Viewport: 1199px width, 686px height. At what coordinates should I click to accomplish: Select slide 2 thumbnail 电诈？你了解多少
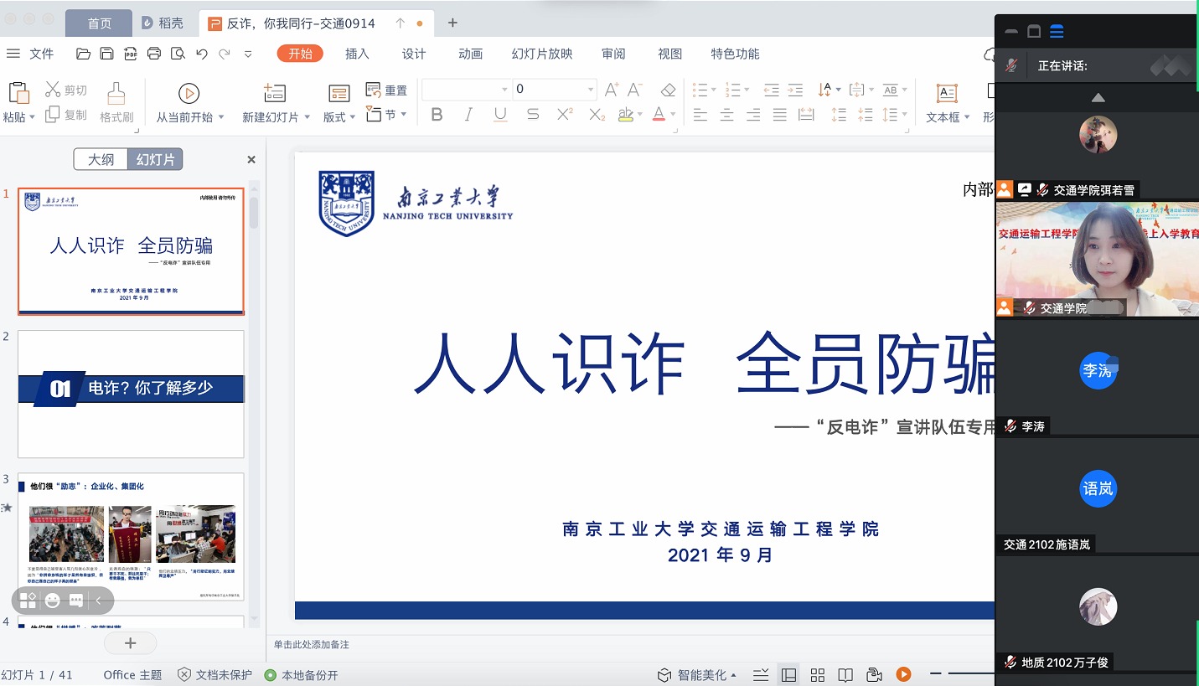[x=131, y=394]
